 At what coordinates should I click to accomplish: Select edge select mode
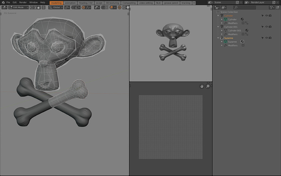(35, 7)
